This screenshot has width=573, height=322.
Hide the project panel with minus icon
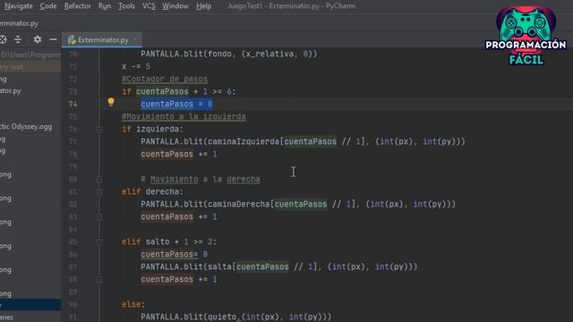[53, 39]
